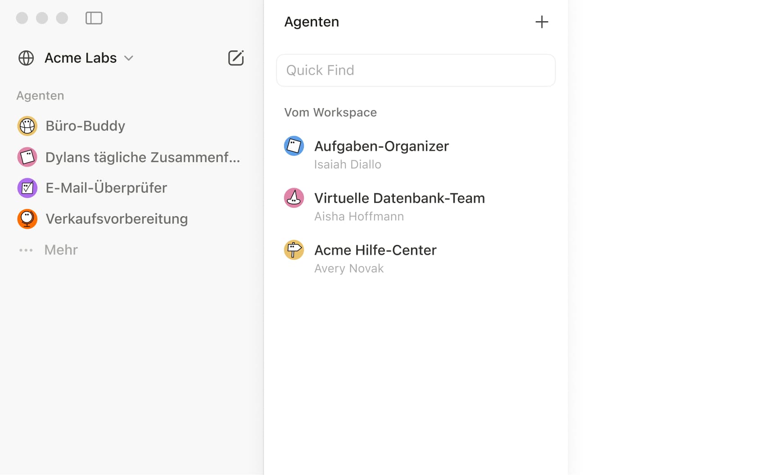Open the Acme Hilfe-Center agent entry
The height and width of the screenshot is (475, 778).
375,250
